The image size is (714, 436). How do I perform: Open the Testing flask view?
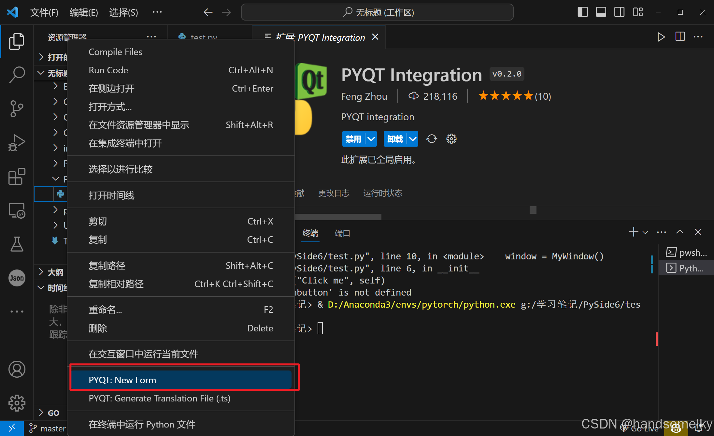pyautogui.click(x=17, y=244)
